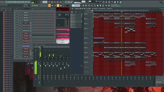Select highlighted Pattern 6 in picker

[76, 21]
